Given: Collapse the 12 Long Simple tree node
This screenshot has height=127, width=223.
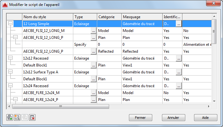Looking at the screenshot, I should pos(10,24).
